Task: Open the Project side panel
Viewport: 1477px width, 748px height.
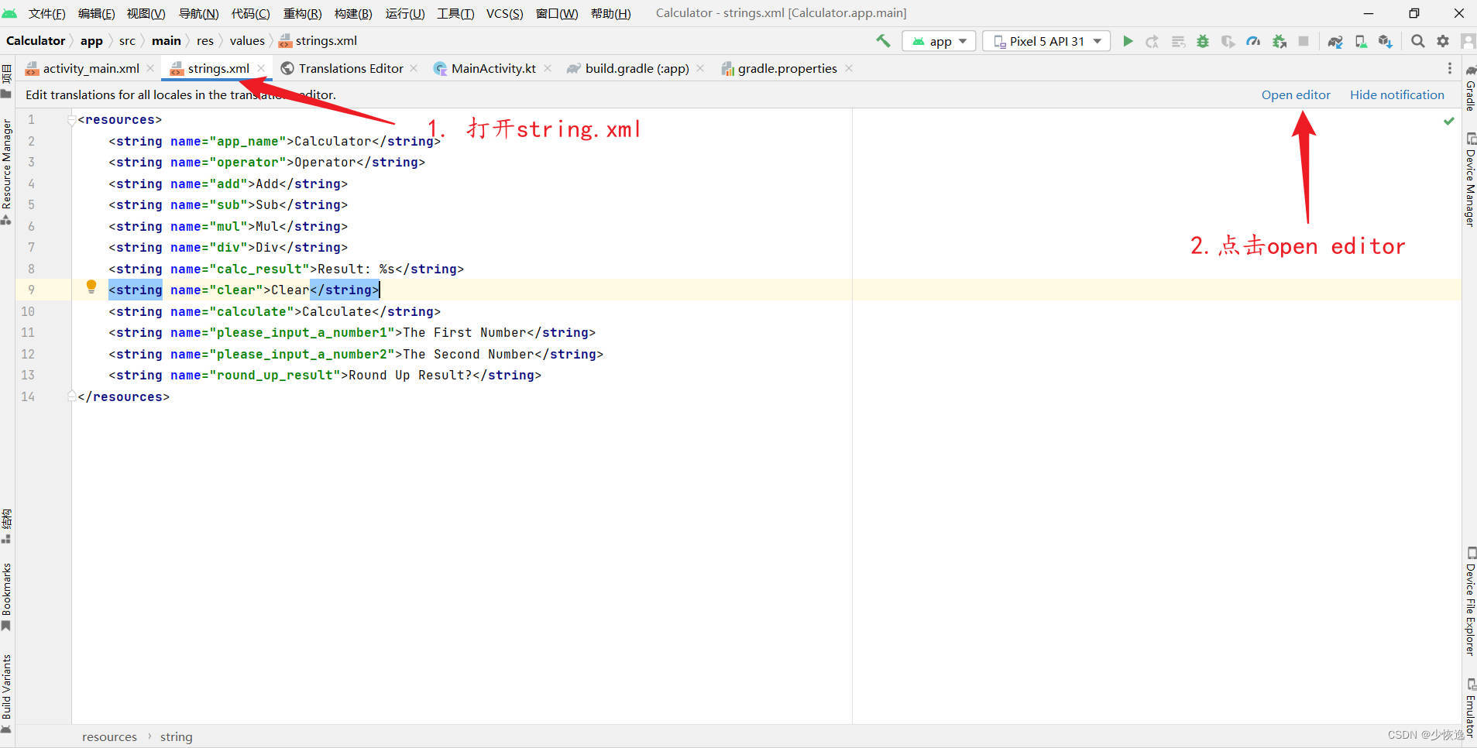Action: 7,81
